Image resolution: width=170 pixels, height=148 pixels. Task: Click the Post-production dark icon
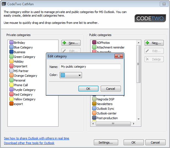click(94, 118)
